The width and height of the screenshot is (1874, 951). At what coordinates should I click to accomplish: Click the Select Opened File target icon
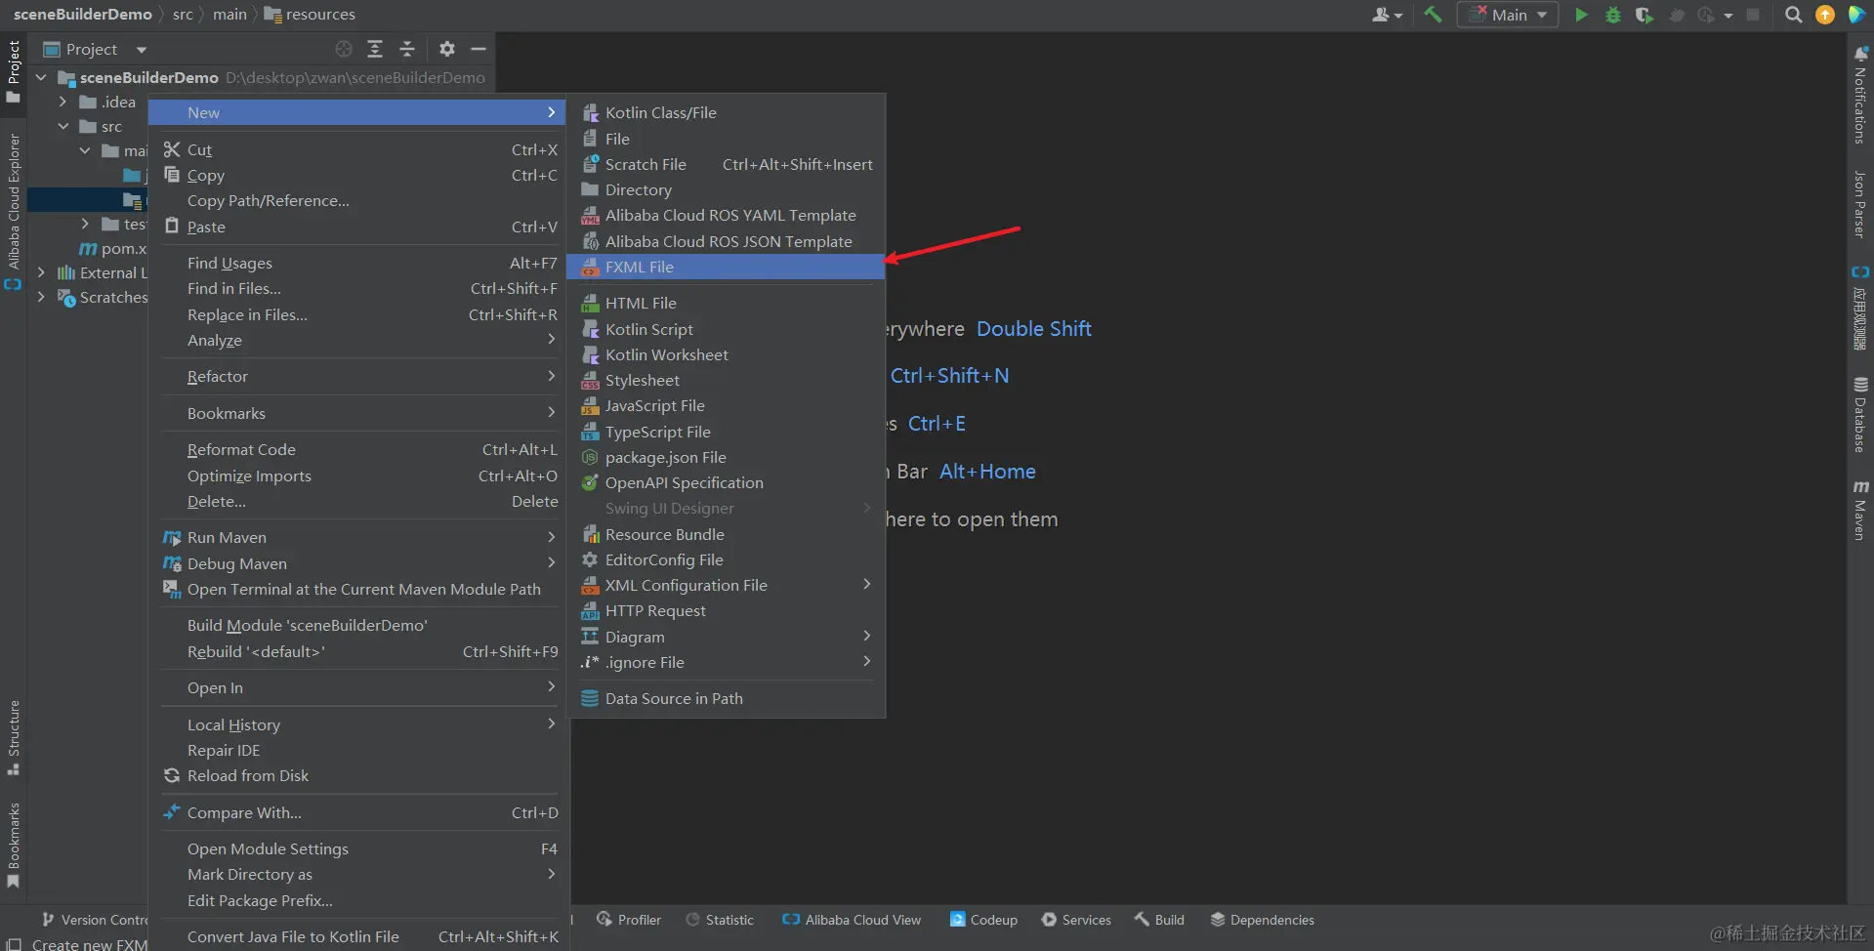coord(344,49)
